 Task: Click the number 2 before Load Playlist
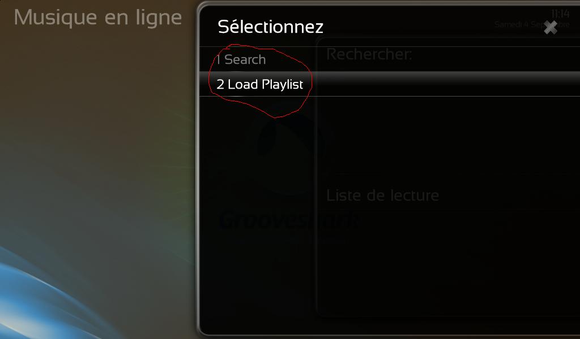pos(220,84)
